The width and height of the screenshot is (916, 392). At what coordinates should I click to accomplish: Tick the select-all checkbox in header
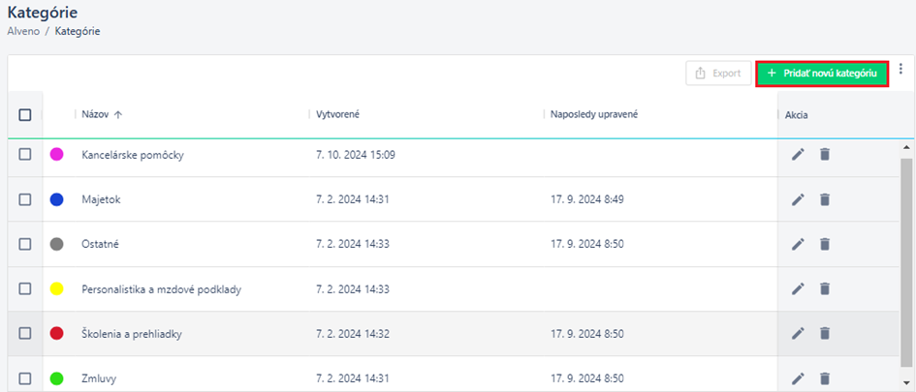coord(25,115)
